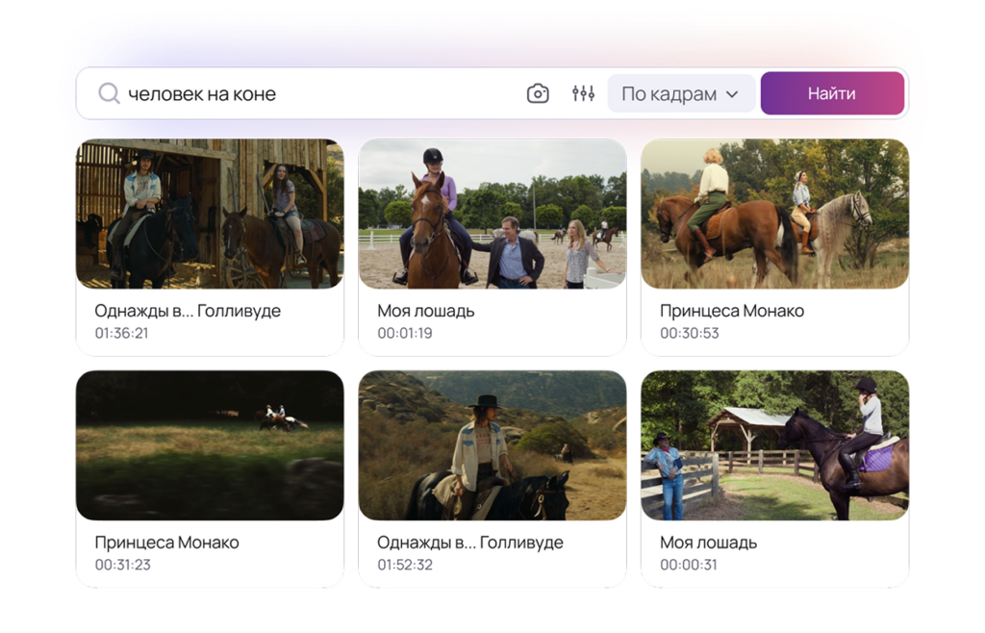This screenshot has height=633, width=985.
Task: Click the magnifying glass search icon
Action: click(109, 93)
